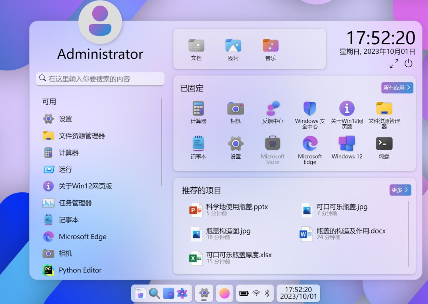This screenshot has height=304, width=428.
Task: Launch pinned 相机 camera app
Action: 235,112
